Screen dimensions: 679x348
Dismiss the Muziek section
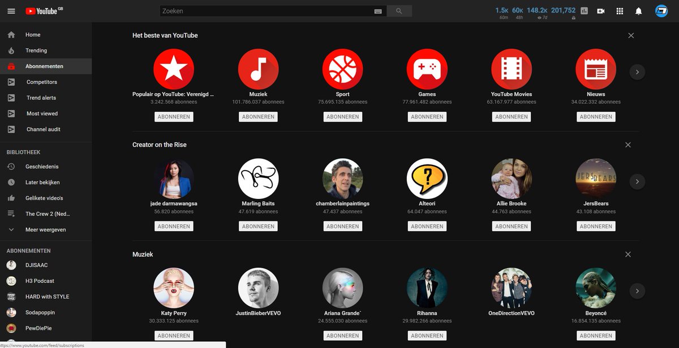[x=628, y=254]
